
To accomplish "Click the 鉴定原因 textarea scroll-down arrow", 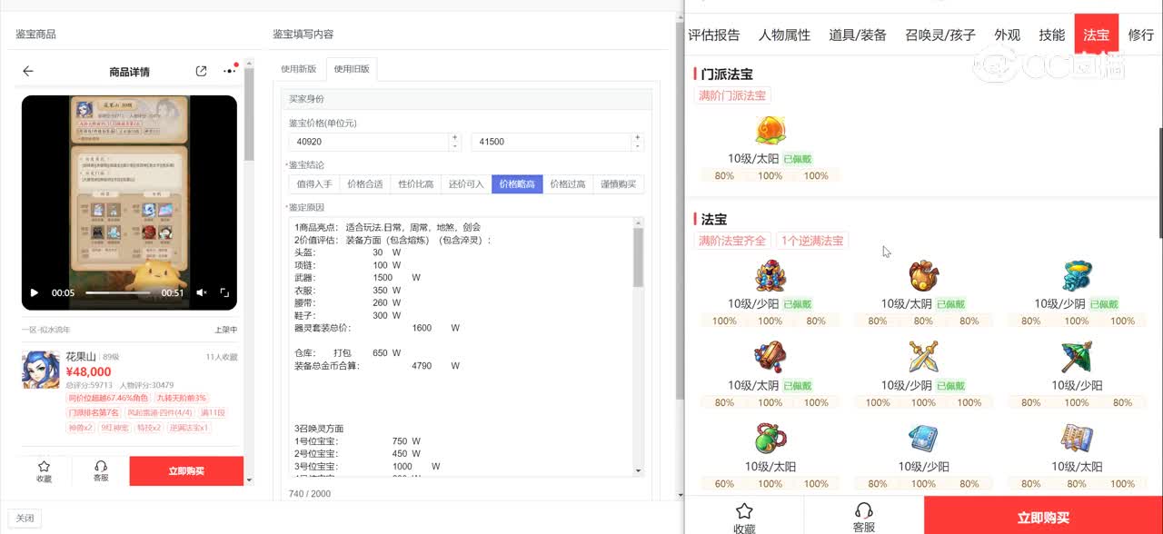I will (x=639, y=470).
